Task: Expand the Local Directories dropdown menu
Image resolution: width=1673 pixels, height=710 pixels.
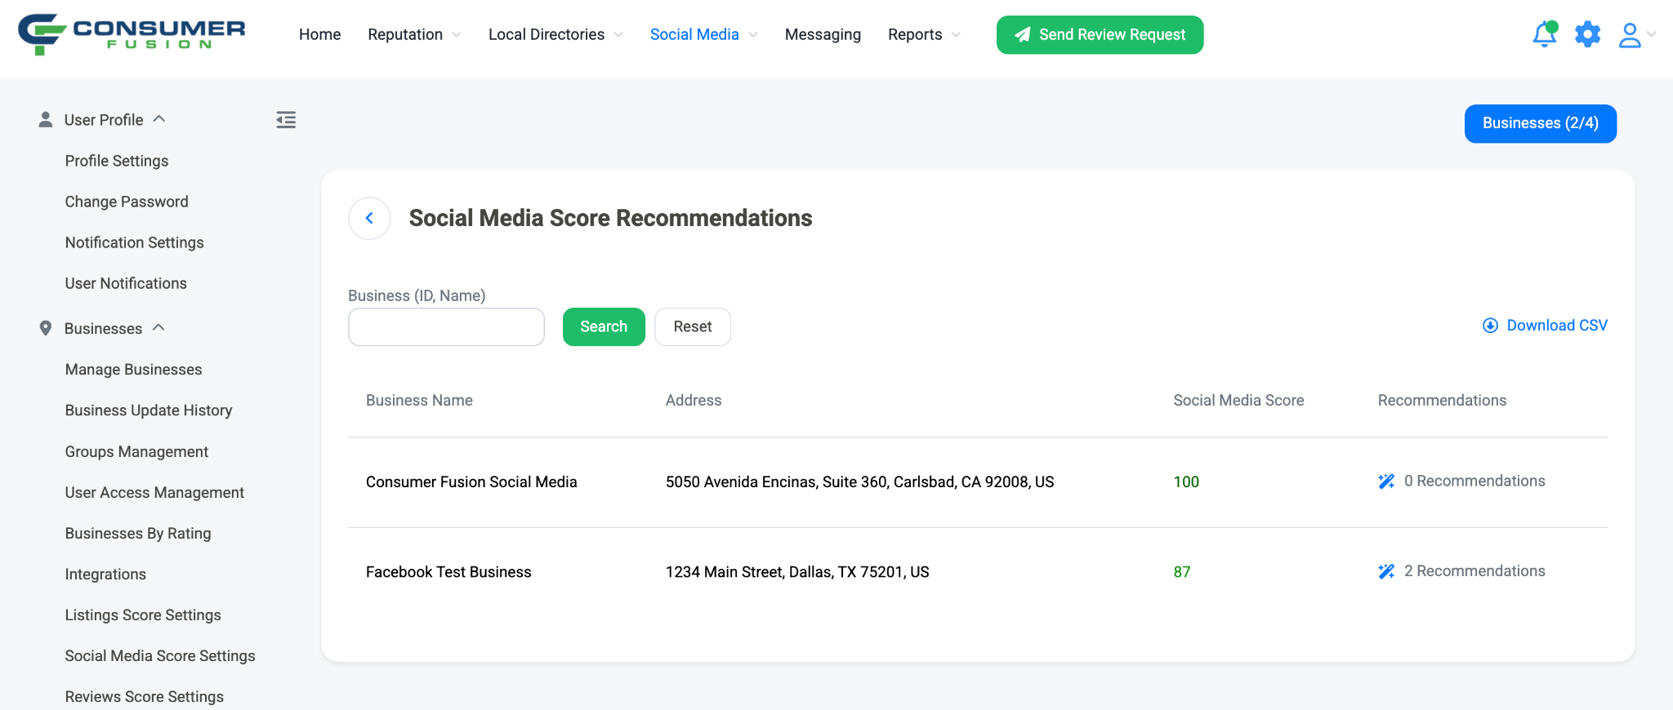Action: point(618,34)
